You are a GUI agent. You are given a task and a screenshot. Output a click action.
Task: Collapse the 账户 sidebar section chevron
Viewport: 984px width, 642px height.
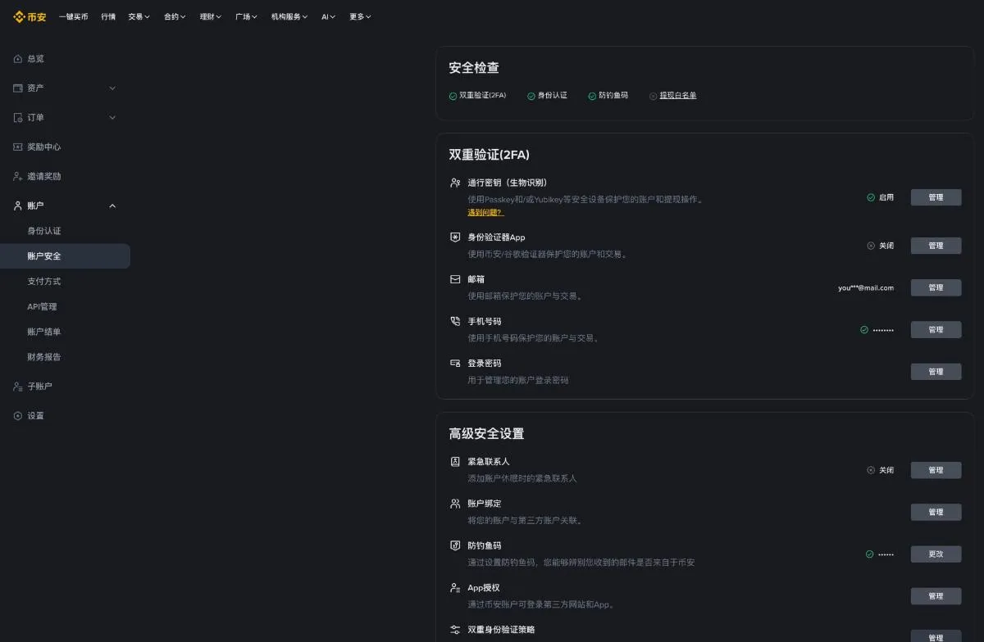pos(112,206)
